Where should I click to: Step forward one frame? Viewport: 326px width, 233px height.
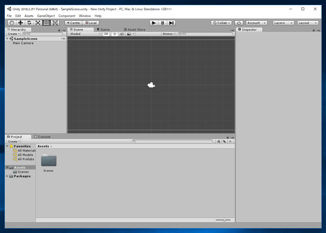(171, 23)
